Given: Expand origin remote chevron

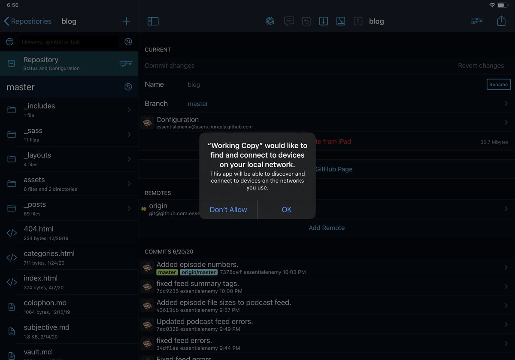Looking at the screenshot, I should click(506, 209).
